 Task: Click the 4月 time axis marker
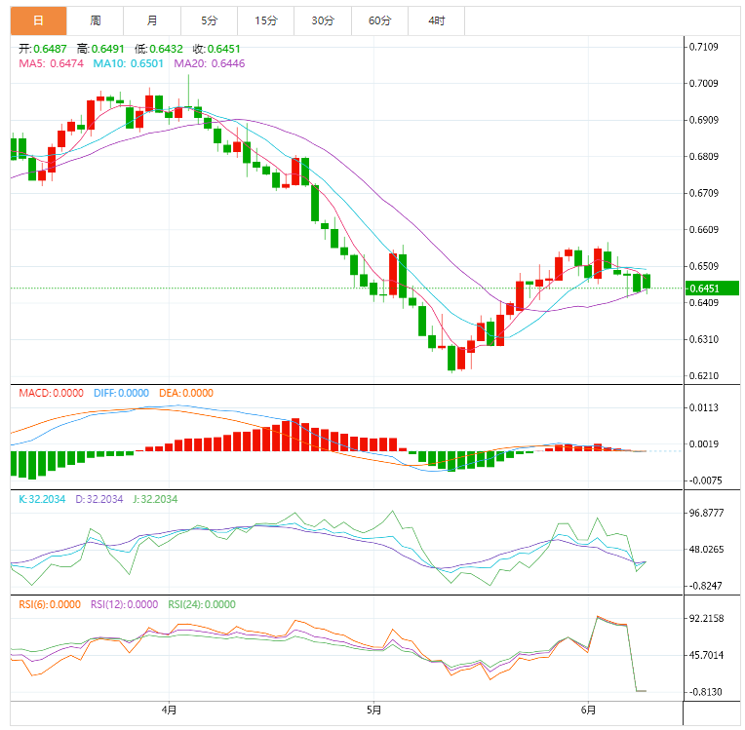[169, 710]
